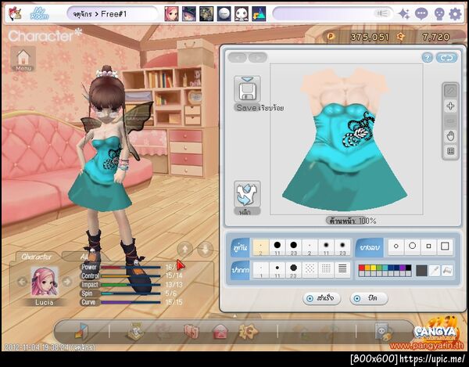Choose the horizontal lines pattern pen
This screenshot has height=367, width=469.
point(342,270)
